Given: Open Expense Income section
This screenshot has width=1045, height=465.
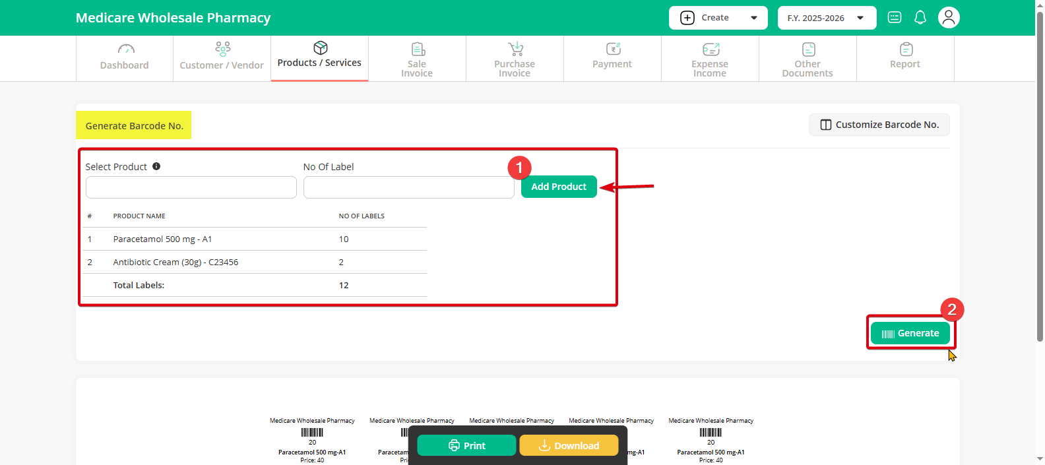Looking at the screenshot, I should click(x=710, y=58).
